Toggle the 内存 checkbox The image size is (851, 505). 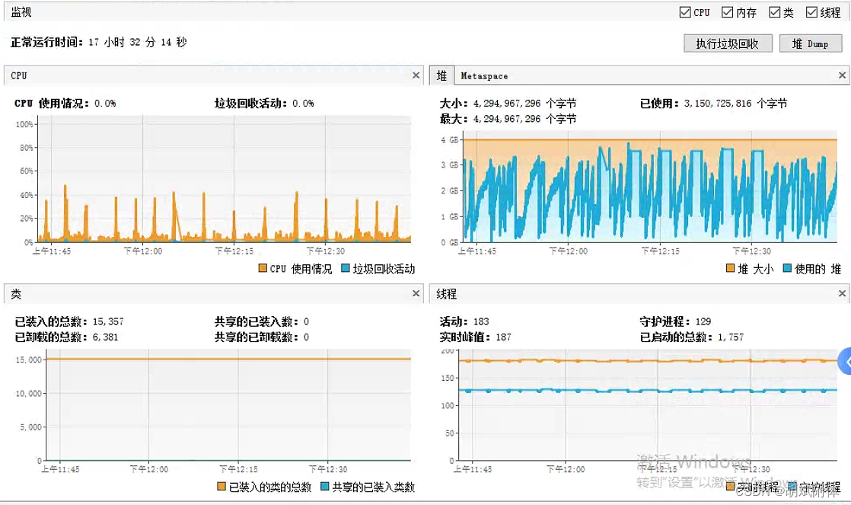[x=727, y=12]
